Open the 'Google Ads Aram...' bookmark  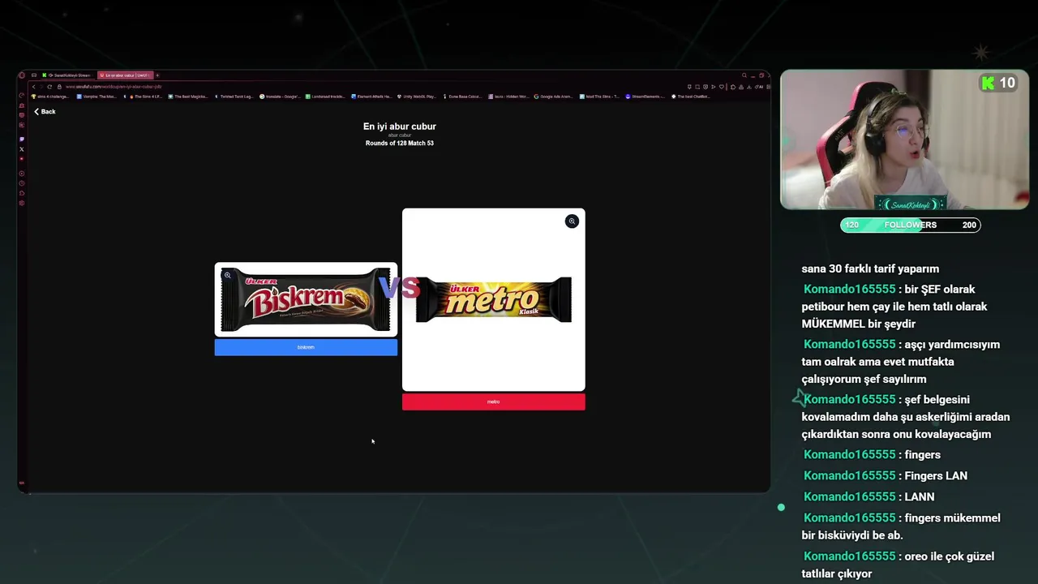click(x=553, y=97)
